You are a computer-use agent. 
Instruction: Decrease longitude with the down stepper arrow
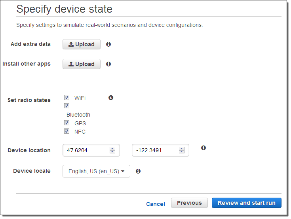182,152
